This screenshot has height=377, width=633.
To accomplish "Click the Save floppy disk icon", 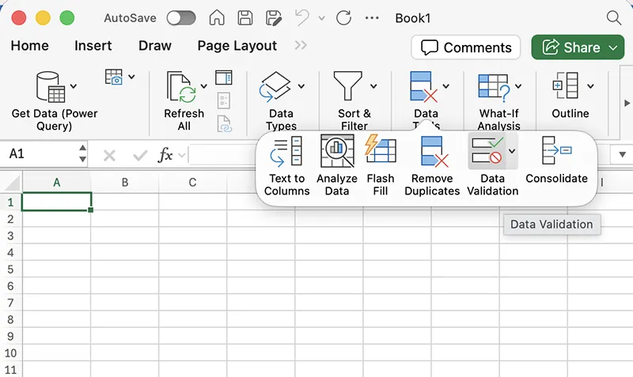I will (245, 18).
